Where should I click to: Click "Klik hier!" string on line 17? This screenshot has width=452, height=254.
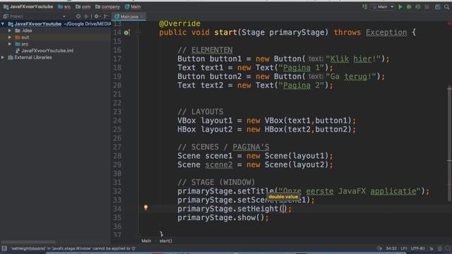click(x=353, y=59)
